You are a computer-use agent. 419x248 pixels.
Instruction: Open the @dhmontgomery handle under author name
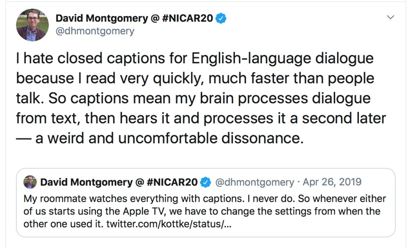tap(95, 31)
